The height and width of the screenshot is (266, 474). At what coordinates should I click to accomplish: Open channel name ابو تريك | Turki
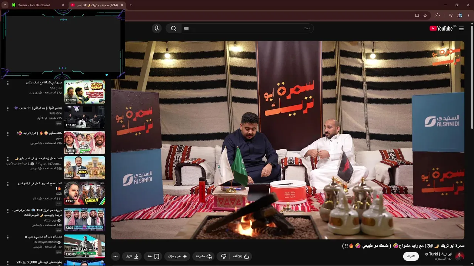pyautogui.click(x=441, y=254)
